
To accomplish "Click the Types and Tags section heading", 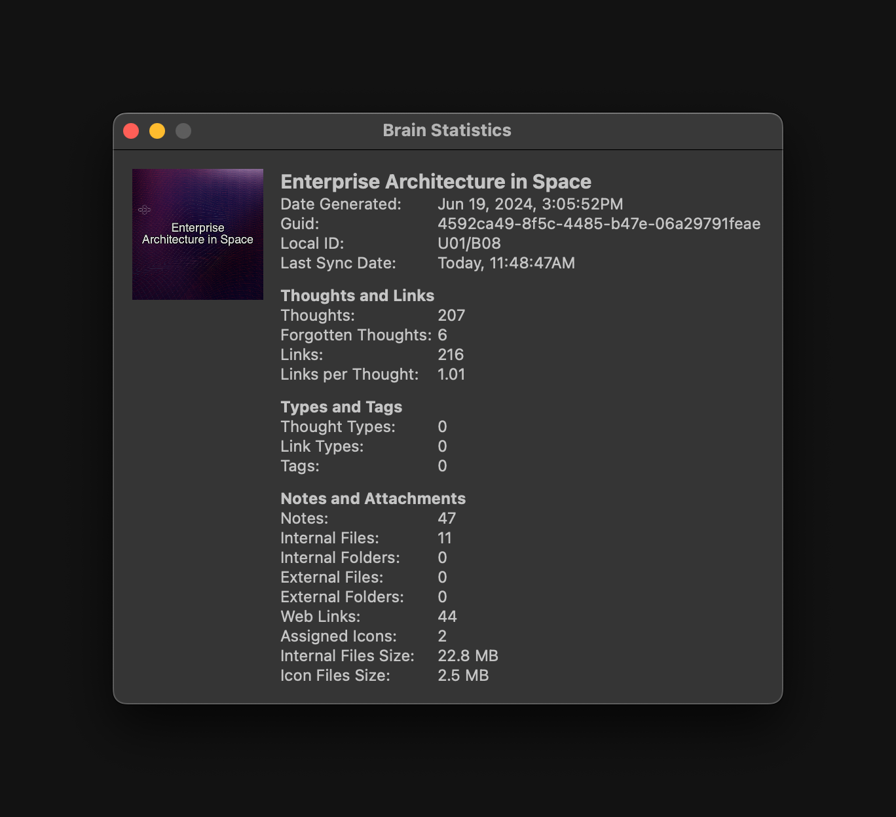I will (x=341, y=407).
